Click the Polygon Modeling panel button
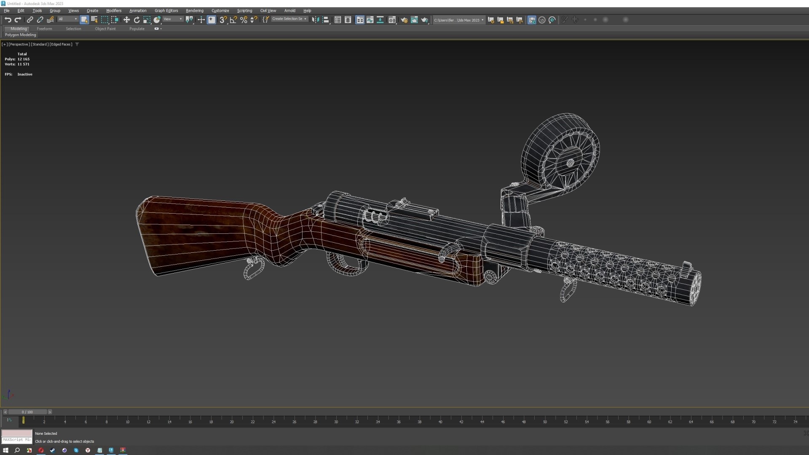Image resolution: width=809 pixels, height=455 pixels. click(20, 35)
